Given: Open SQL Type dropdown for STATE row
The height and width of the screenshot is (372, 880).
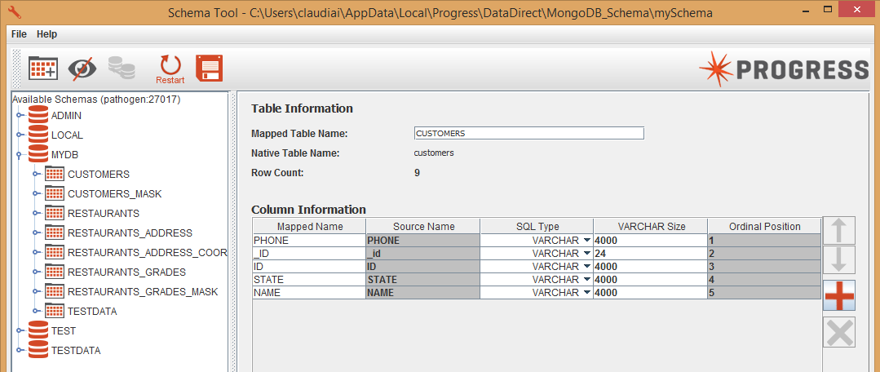Looking at the screenshot, I should tap(587, 280).
